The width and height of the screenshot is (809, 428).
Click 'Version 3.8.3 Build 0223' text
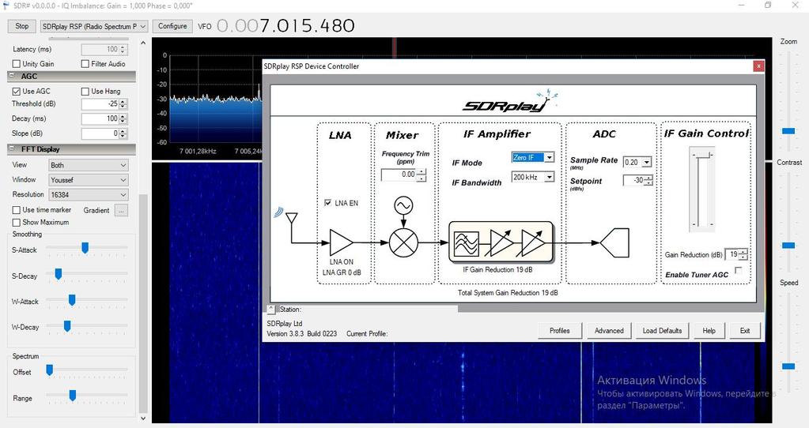[x=302, y=334]
